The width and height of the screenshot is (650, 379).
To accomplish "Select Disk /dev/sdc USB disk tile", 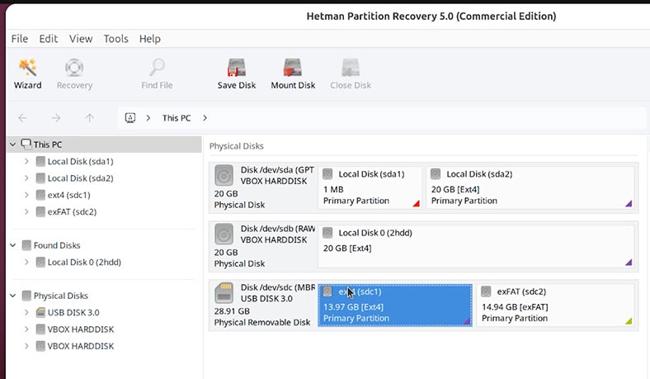I will [264, 306].
